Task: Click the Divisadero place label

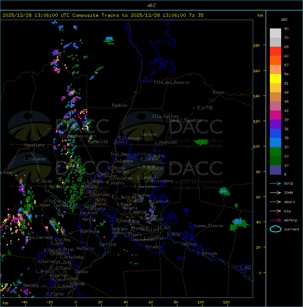Action: click(x=162, y=181)
